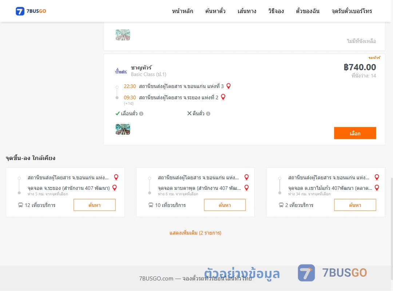
Task: Open destination pin for จุดจอด มาบตาพุด
Action: 247,188
